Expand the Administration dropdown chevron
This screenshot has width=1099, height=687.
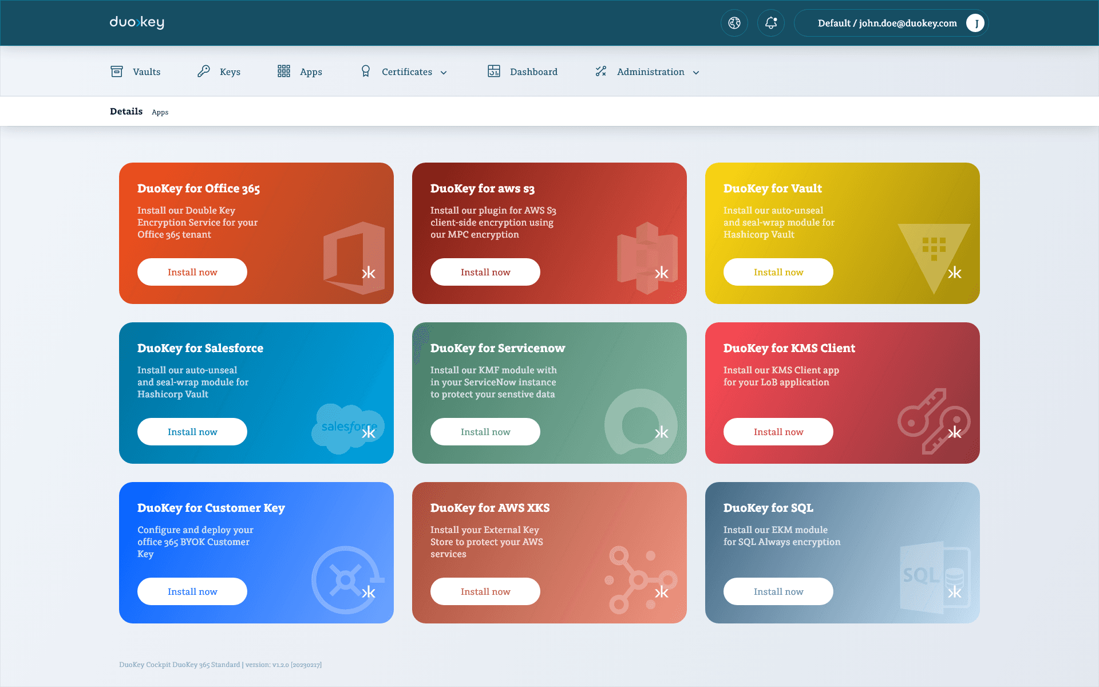pyautogui.click(x=696, y=73)
